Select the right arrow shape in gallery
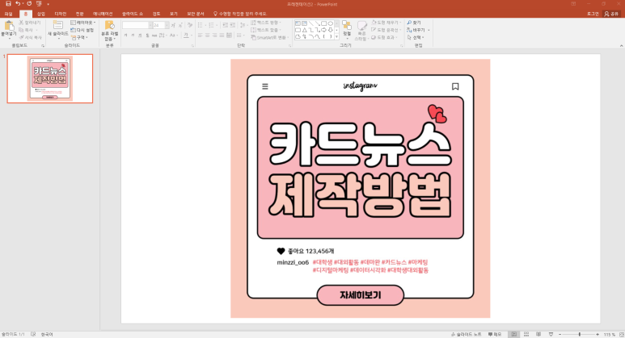Screen dimensions: 625x338 click(x=324, y=30)
